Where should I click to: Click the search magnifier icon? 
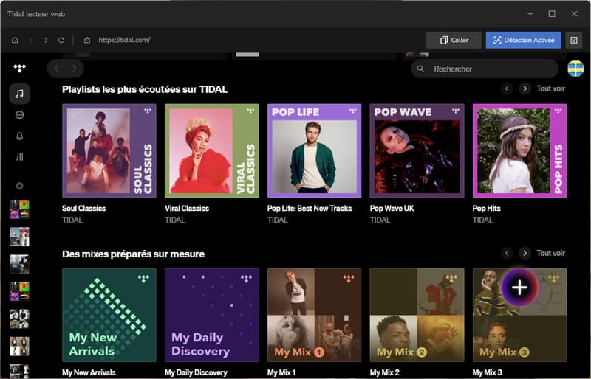(x=420, y=69)
